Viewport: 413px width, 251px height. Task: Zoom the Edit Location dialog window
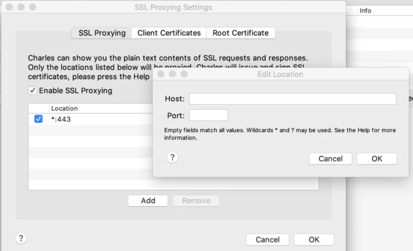click(x=184, y=74)
